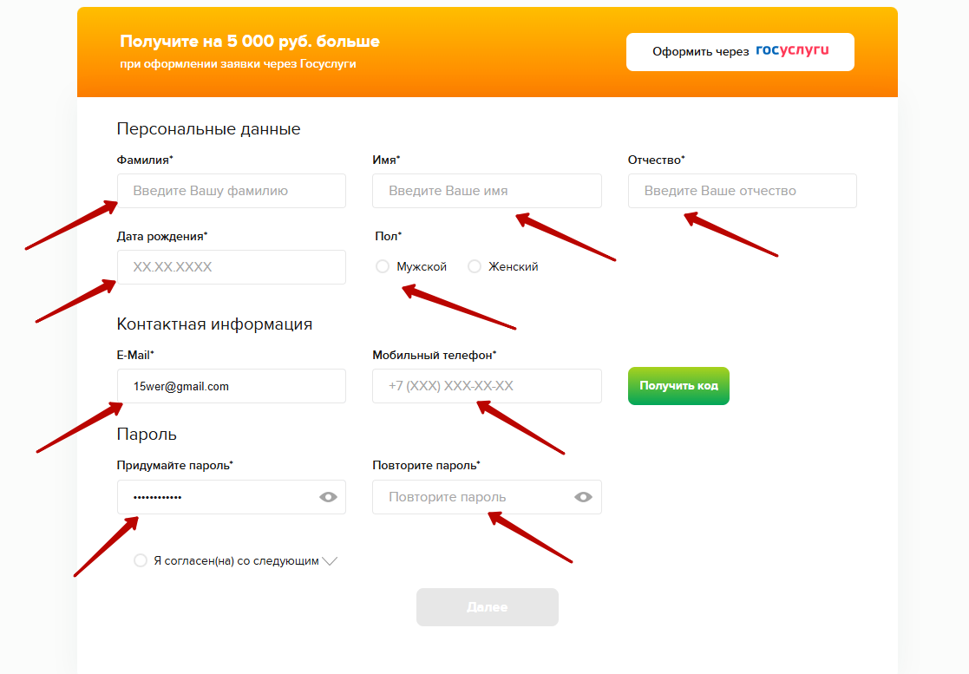Click the 'Я согласен(на) со следующим' text

pos(236,561)
